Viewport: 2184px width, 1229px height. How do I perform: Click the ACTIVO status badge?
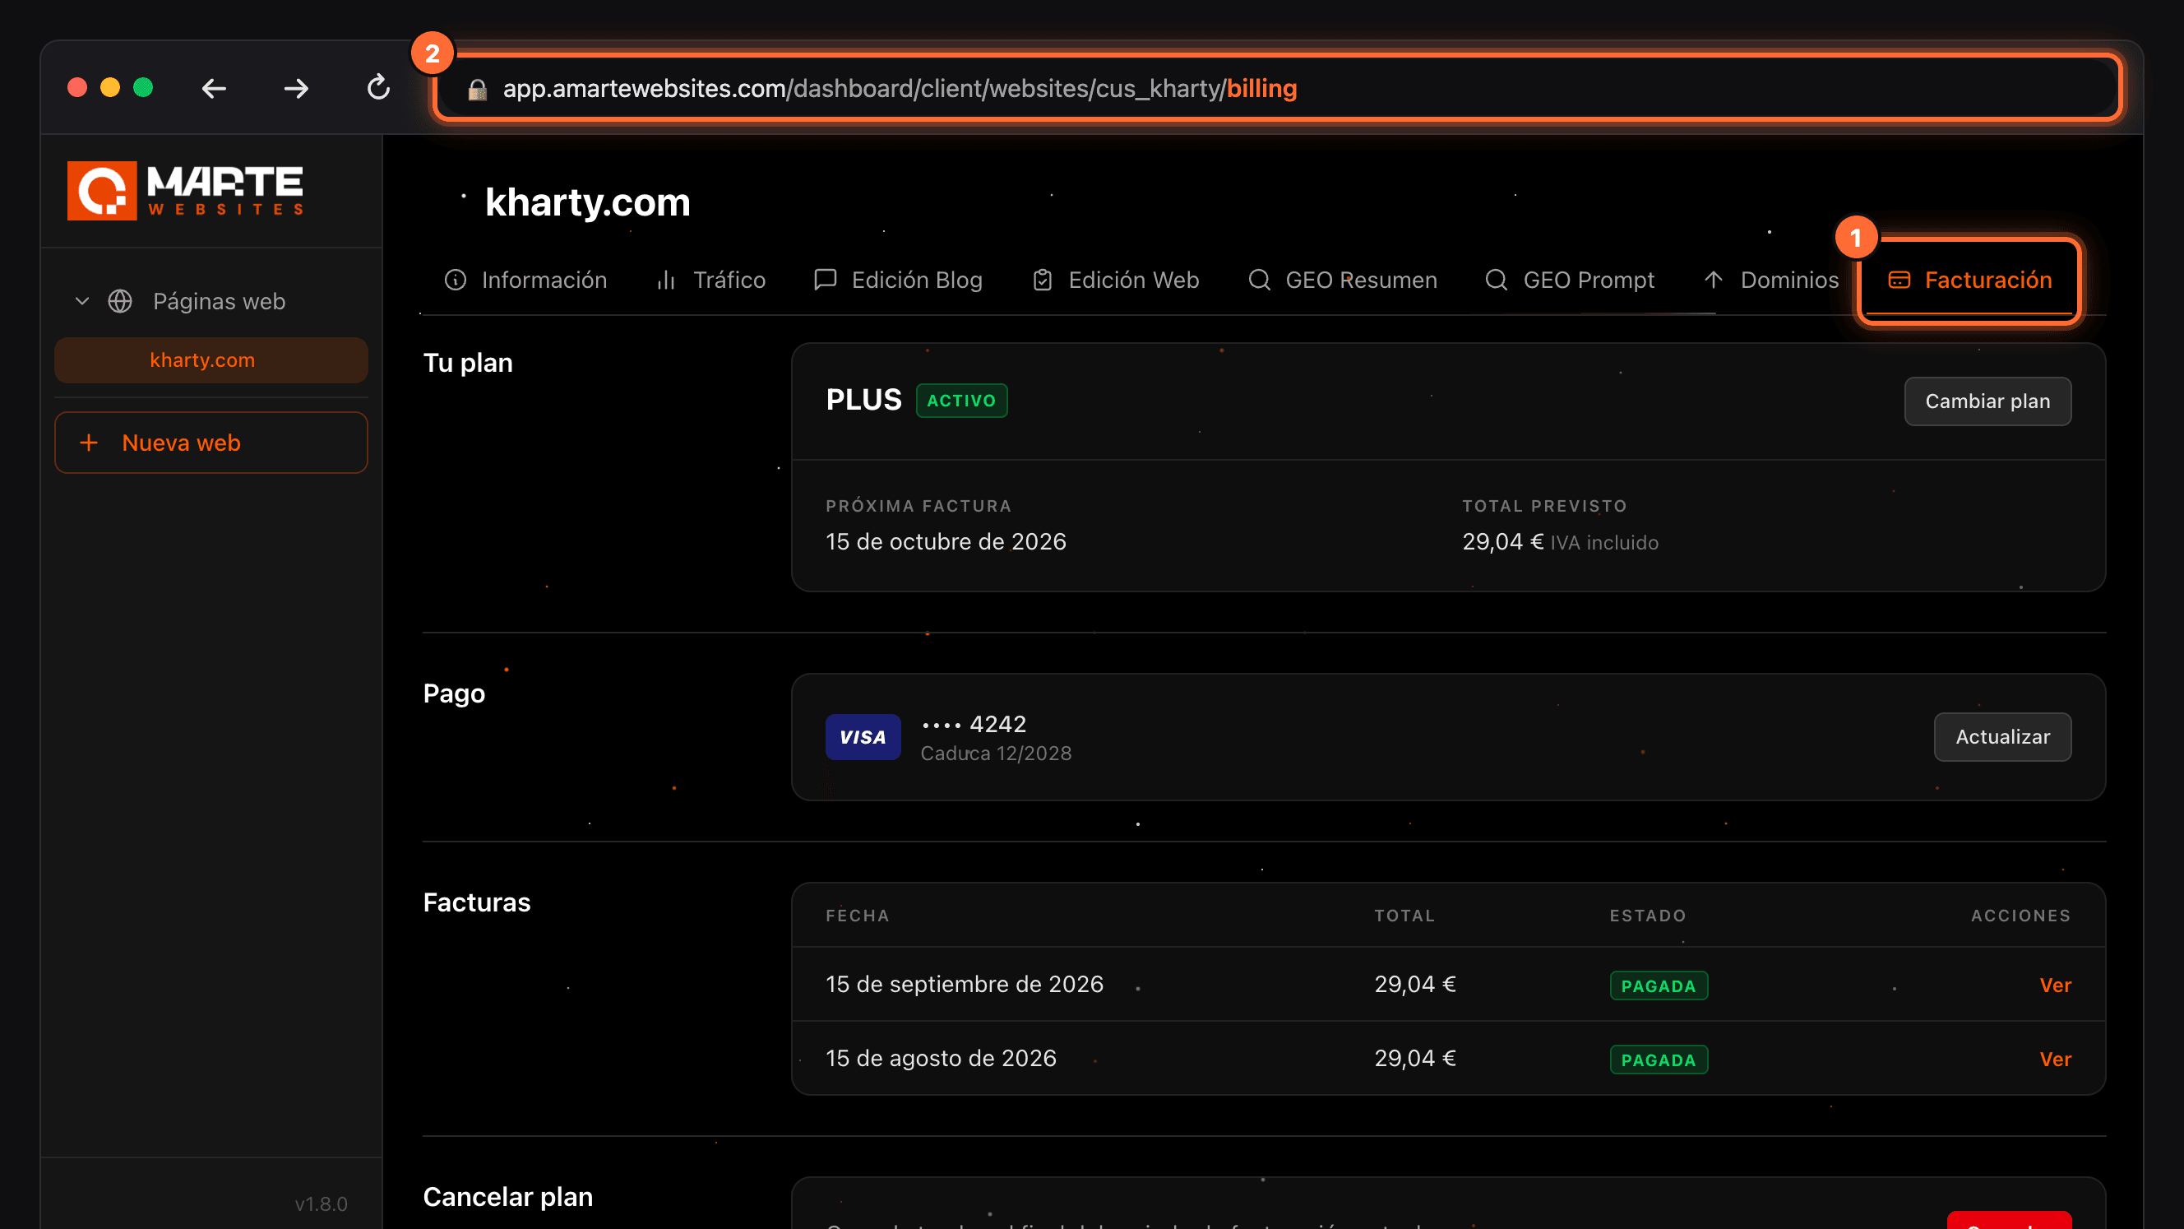pos(961,401)
